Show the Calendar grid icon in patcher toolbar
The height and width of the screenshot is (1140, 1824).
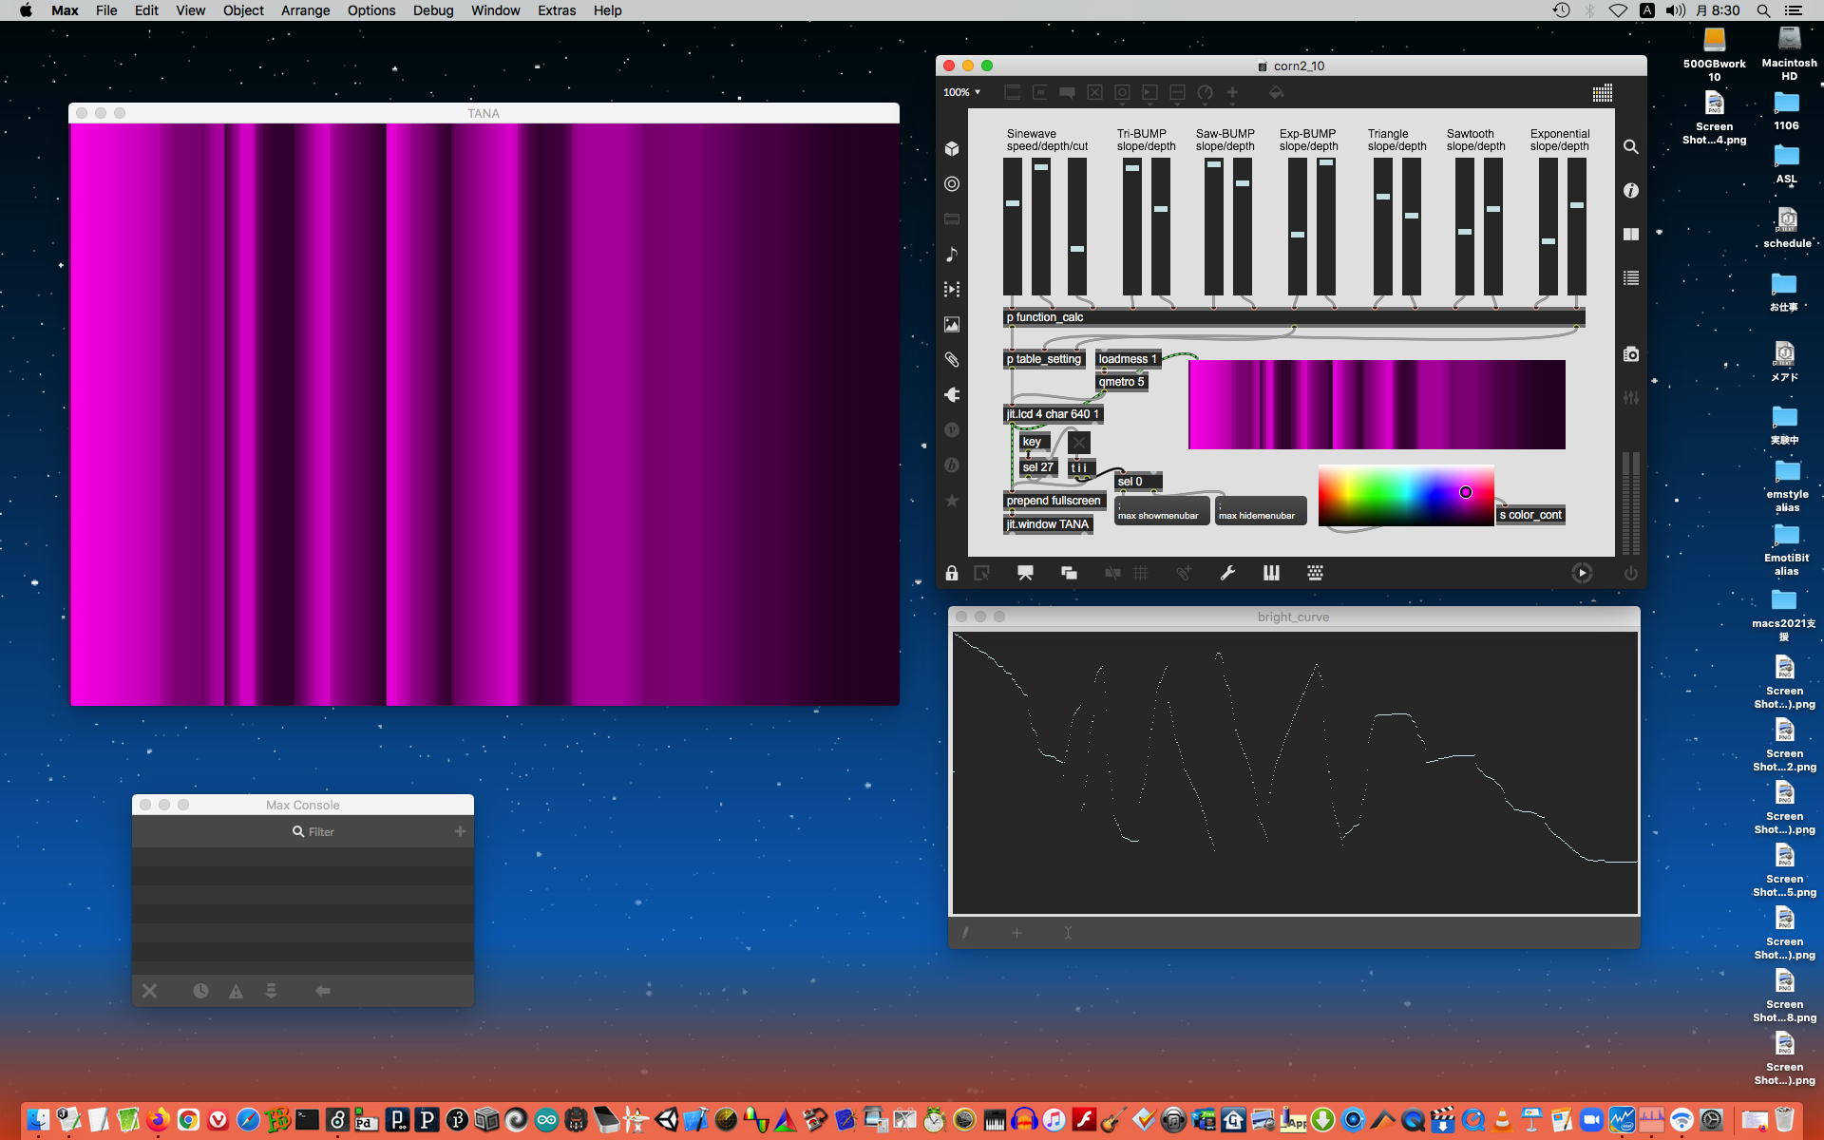pyautogui.click(x=1603, y=93)
